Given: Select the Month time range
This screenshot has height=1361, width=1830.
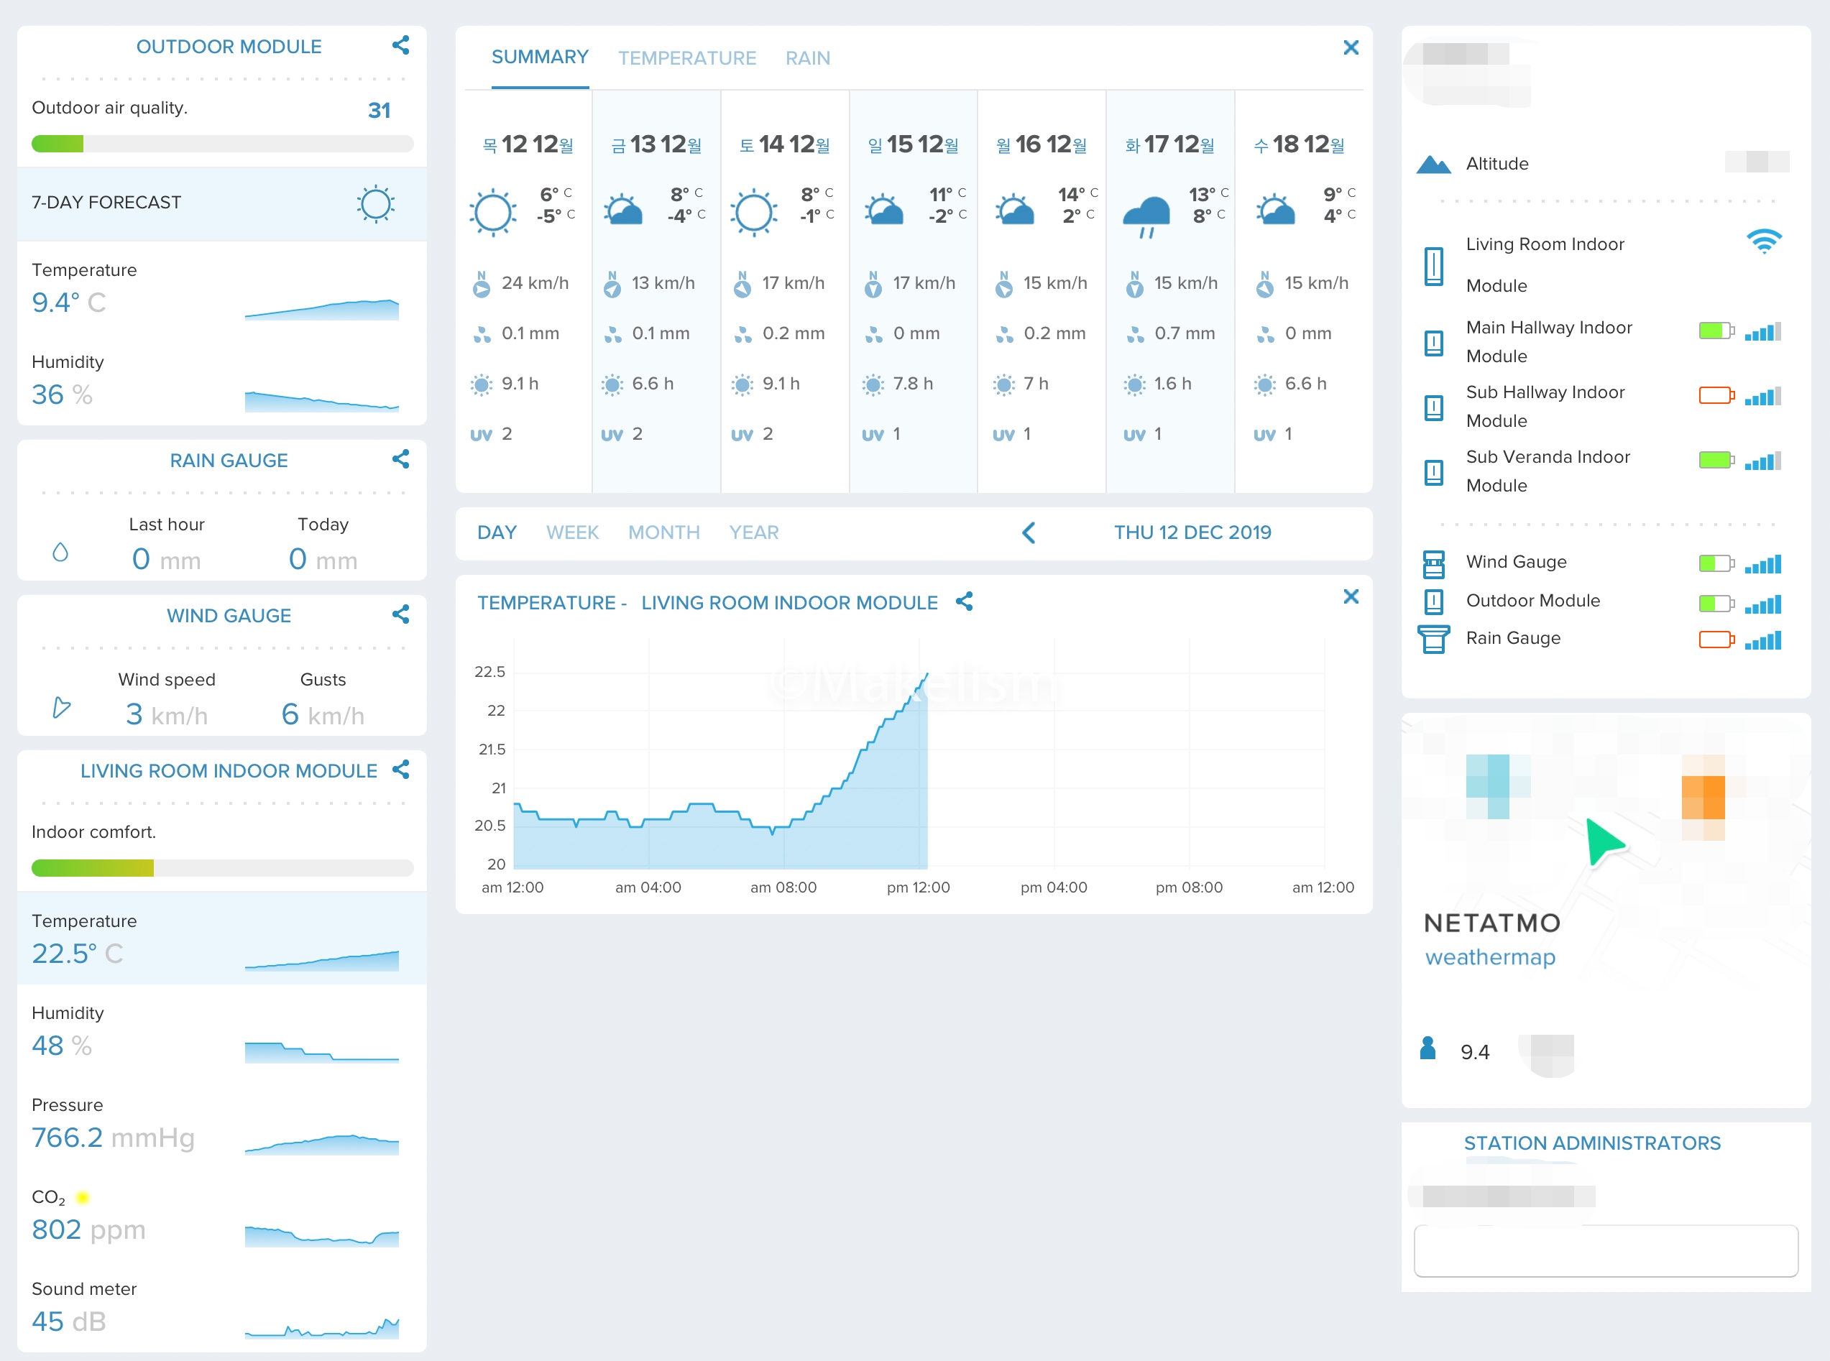Looking at the screenshot, I should tap(663, 533).
